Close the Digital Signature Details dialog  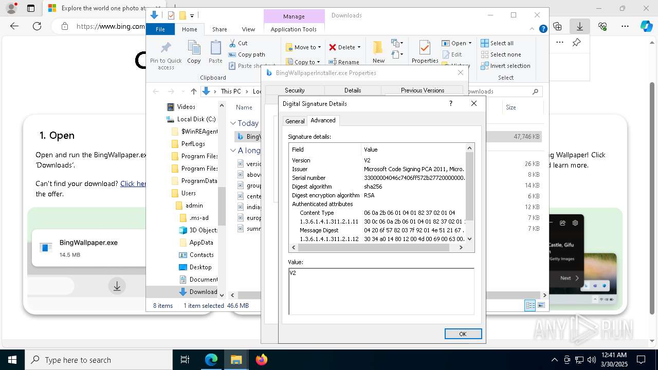coord(474,103)
